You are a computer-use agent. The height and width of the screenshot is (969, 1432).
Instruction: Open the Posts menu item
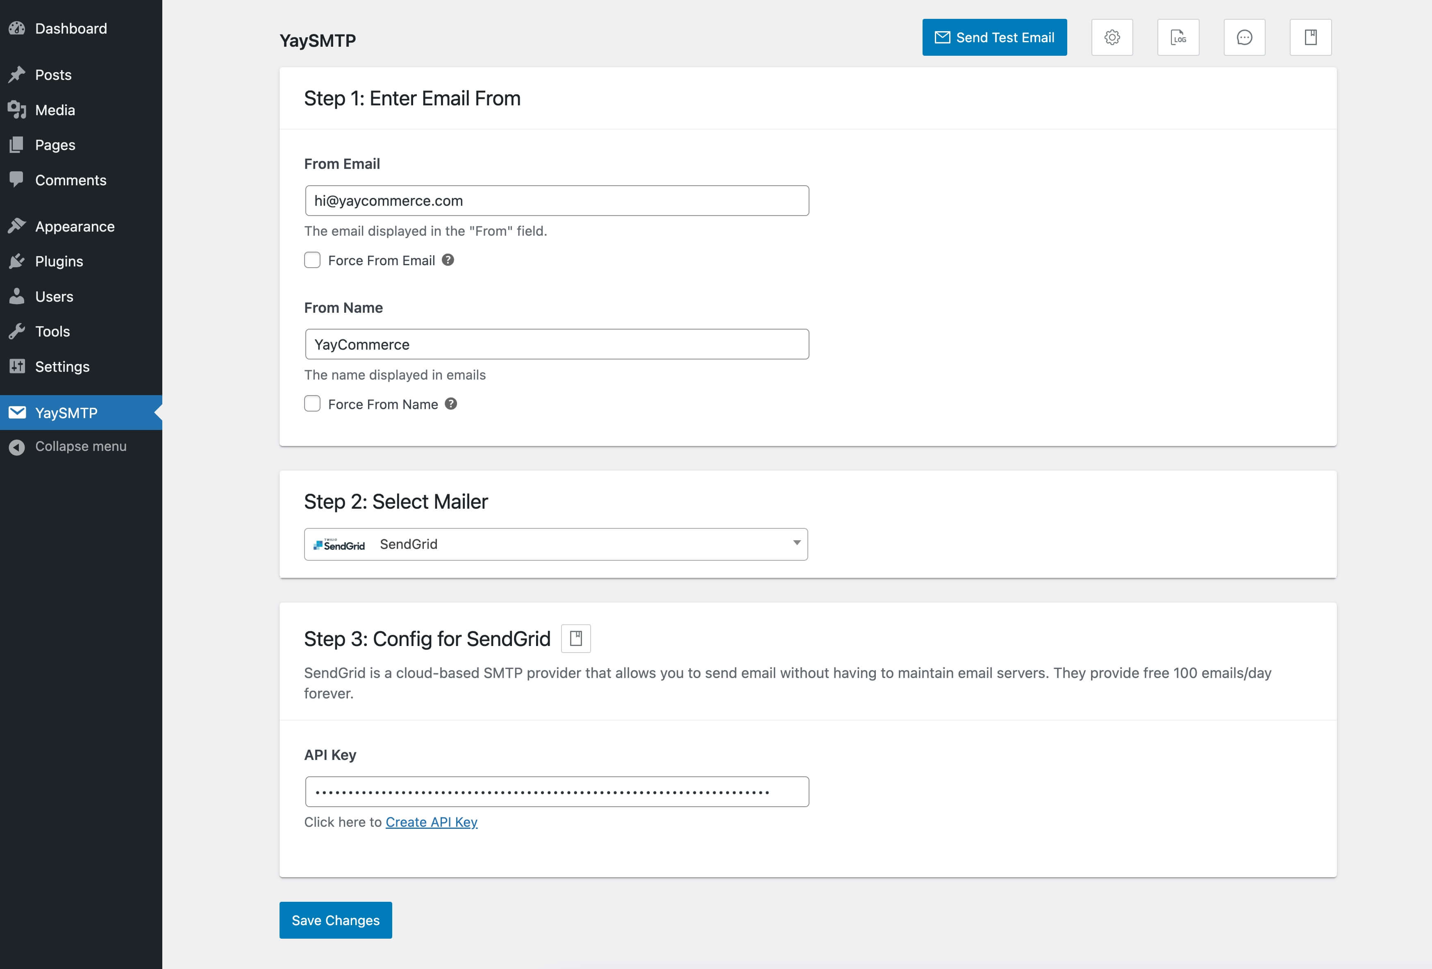pyautogui.click(x=81, y=75)
